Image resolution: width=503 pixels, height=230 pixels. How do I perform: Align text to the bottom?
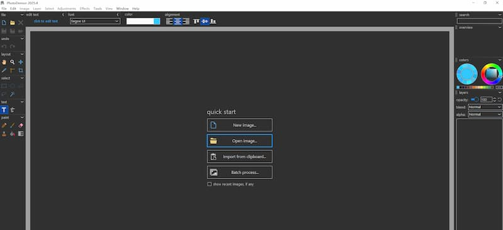[213, 21]
